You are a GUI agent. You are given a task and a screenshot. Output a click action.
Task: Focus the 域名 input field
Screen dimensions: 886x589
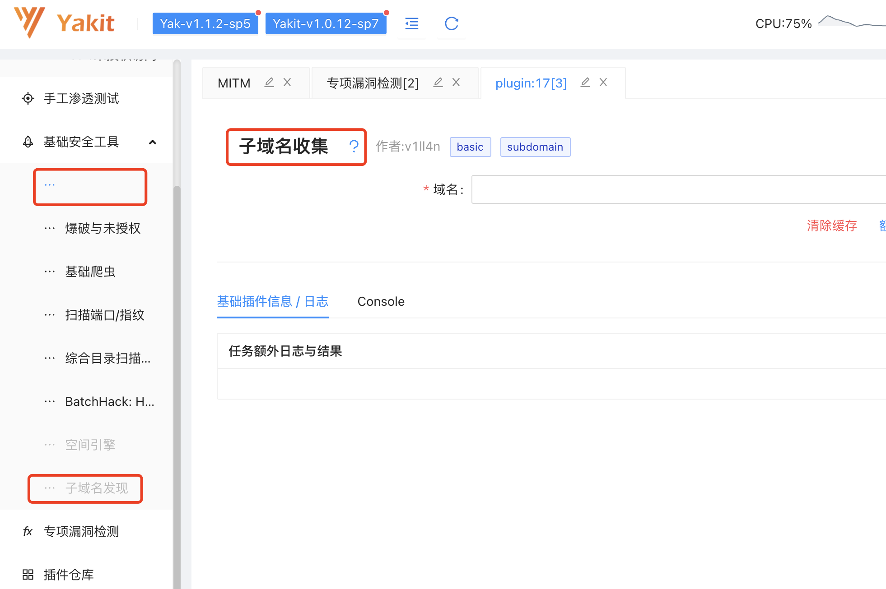tap(678, 189)
